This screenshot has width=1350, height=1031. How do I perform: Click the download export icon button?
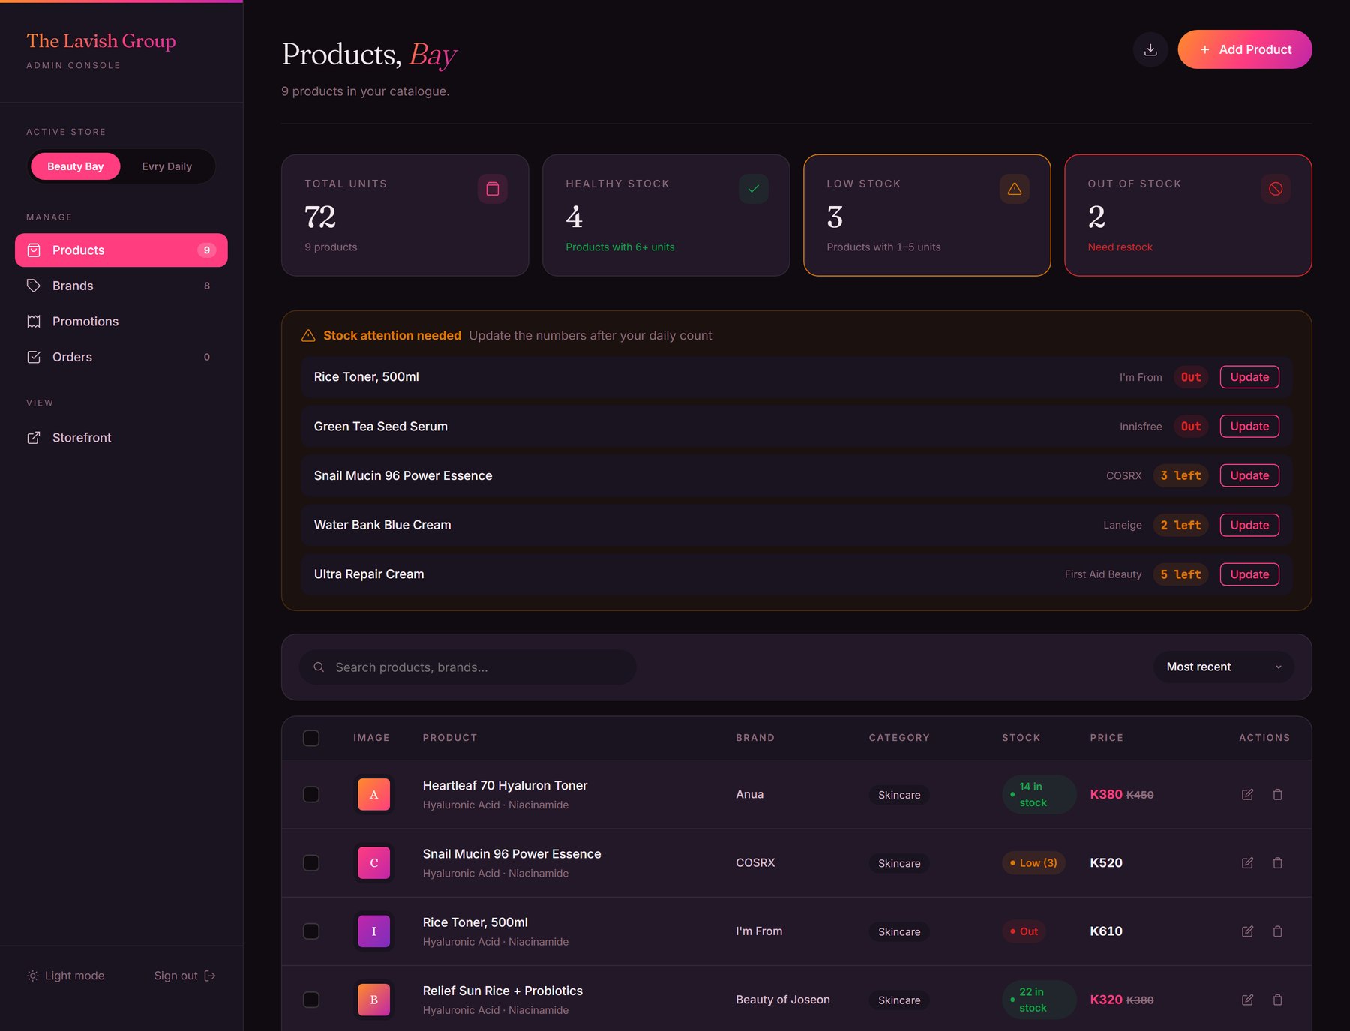pyautogui.click(x=1150, y=49)
